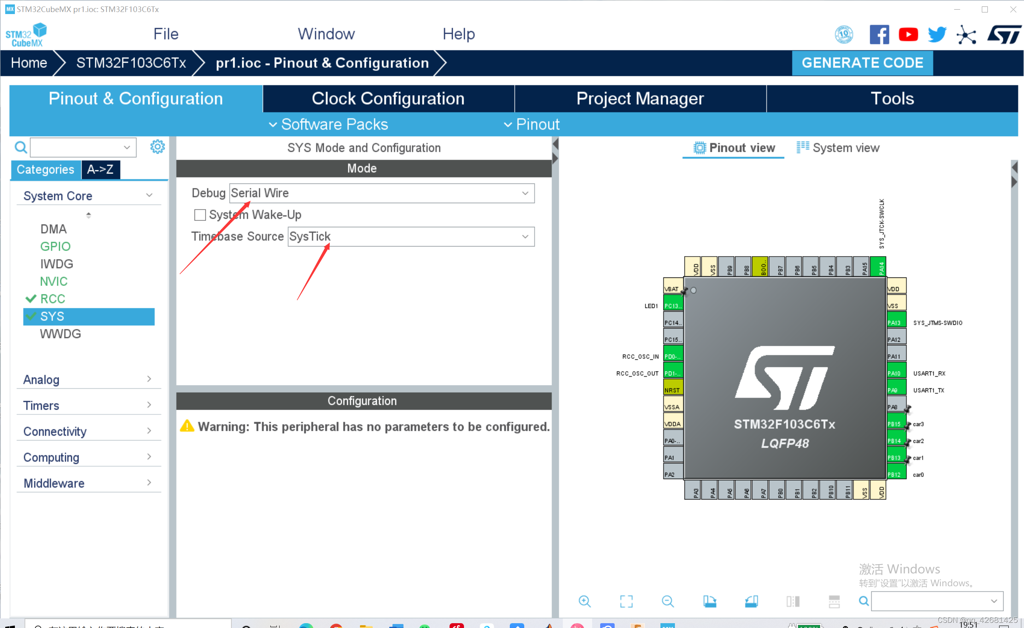Switch to System view
1024x628 pixels.
click(838, 148)
